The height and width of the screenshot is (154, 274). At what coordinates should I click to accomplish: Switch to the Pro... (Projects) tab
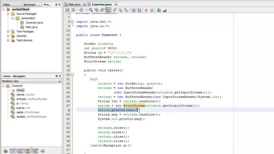48,5
